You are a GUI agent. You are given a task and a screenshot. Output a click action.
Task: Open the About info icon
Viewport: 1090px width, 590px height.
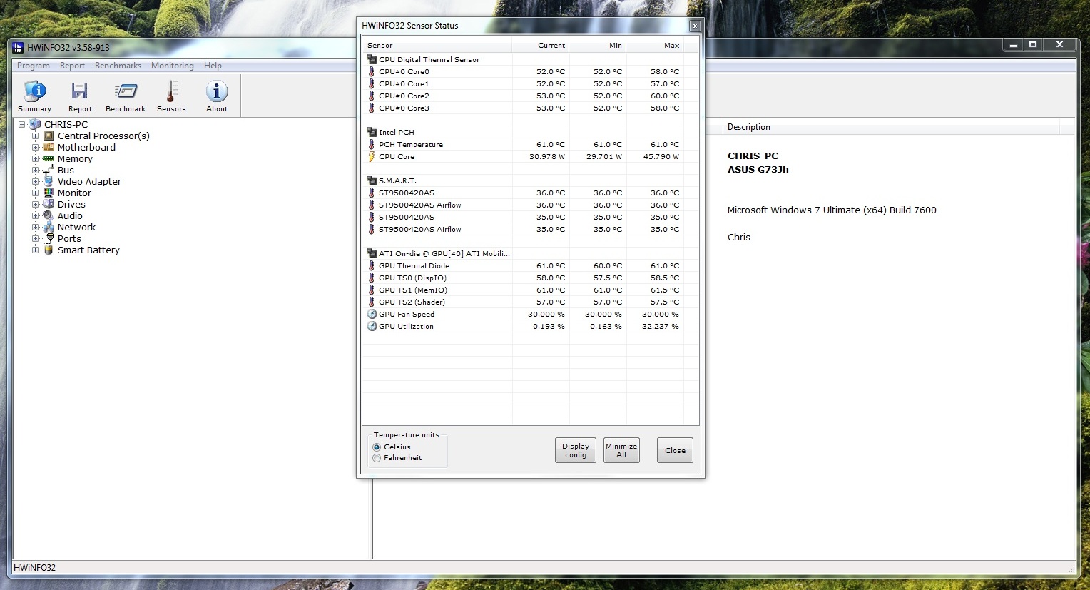[x=217, y=91]
